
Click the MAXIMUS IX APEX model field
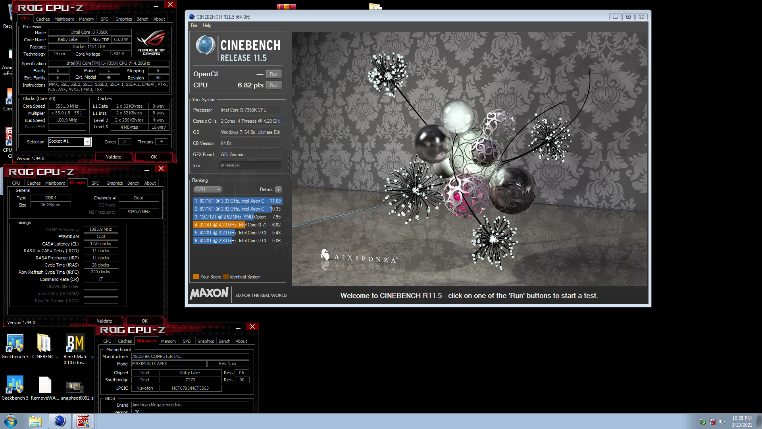coord(169,363)
